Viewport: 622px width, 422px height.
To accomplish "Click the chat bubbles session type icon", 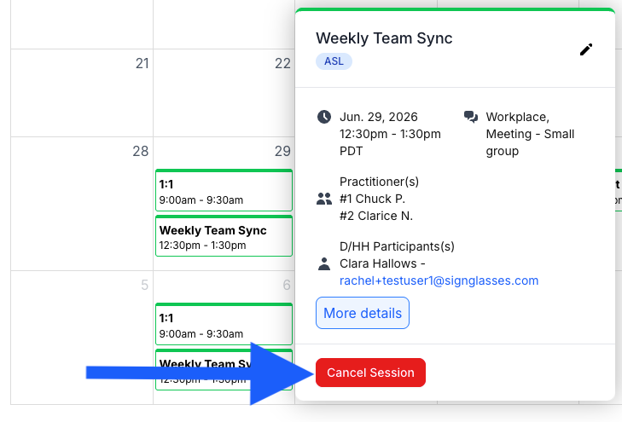I will (471, 117).
